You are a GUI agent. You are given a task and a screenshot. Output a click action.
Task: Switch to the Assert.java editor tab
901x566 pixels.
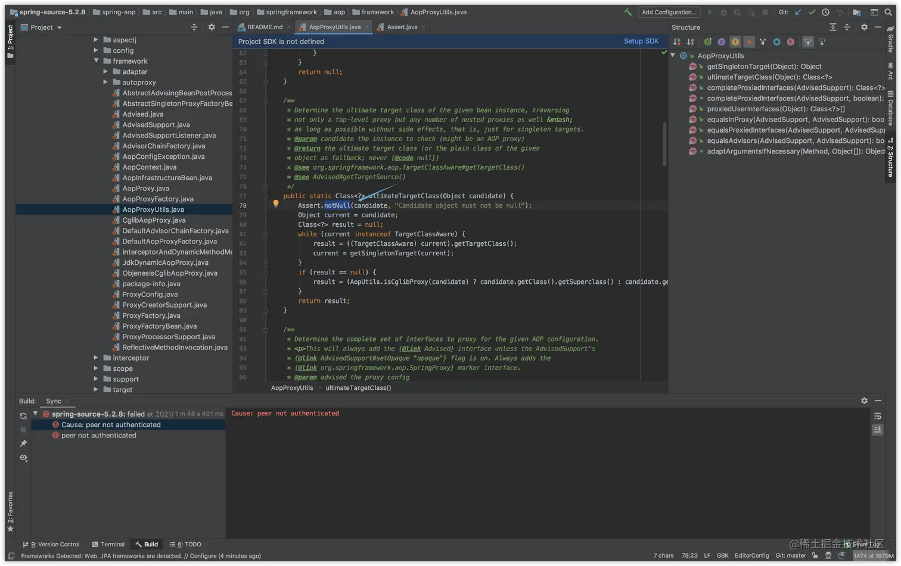tap(402, 27)
